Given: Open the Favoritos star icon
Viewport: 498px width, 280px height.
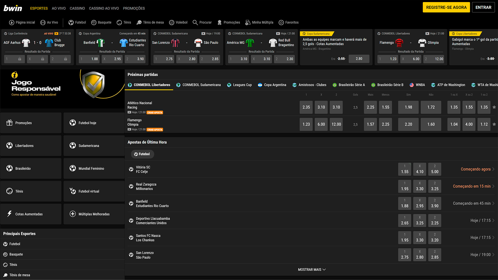Looking at the screenshot, I should tap(281, 23).
